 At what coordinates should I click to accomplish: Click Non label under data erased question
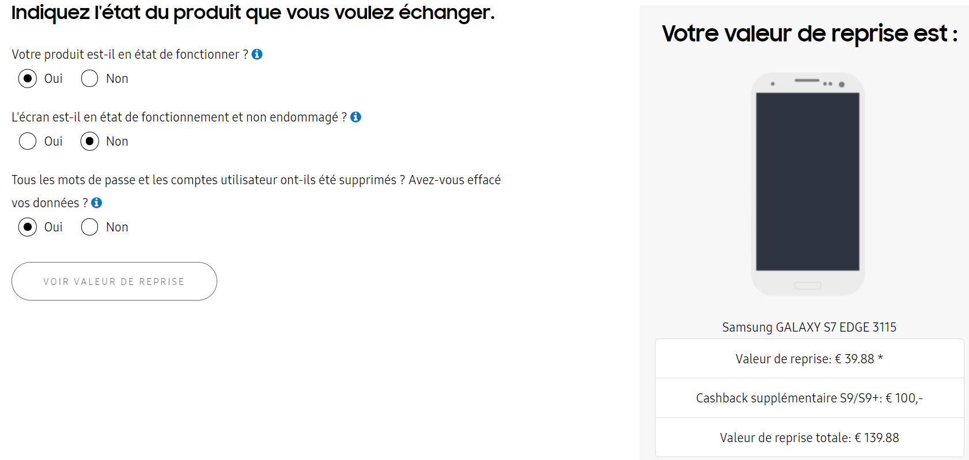117,227
